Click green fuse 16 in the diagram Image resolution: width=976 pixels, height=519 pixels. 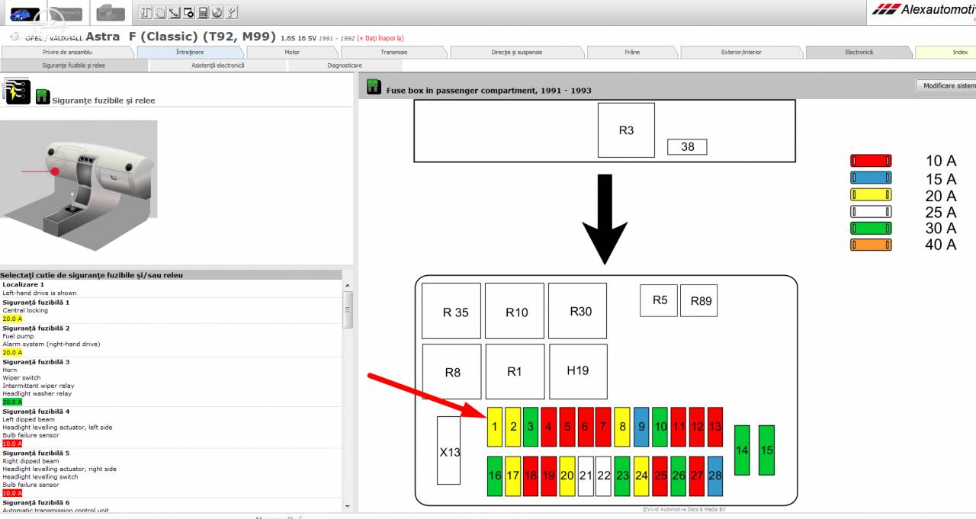coord(495,476)
